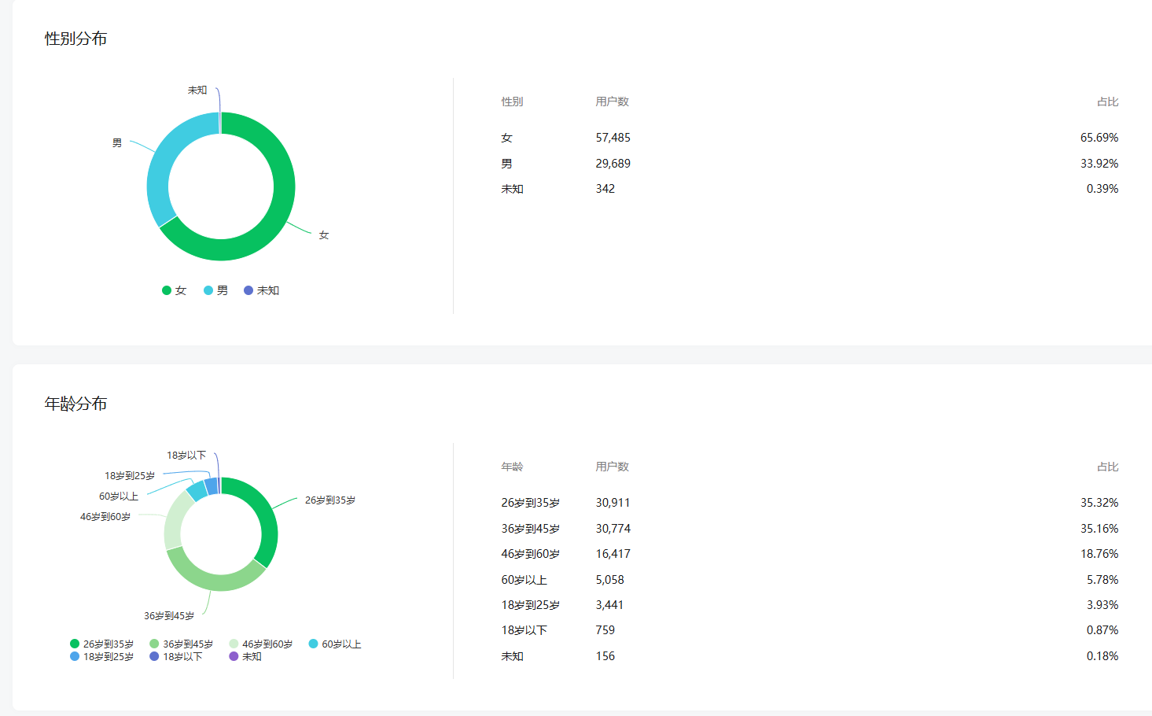Image resolution: width=1152 pixels, height=716 pixels.
Task: Click the 30,911 value in age table
Action: tap(613, 503)
